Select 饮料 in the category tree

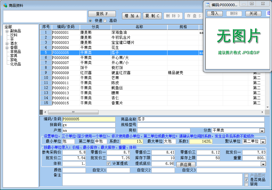point(14,35)
